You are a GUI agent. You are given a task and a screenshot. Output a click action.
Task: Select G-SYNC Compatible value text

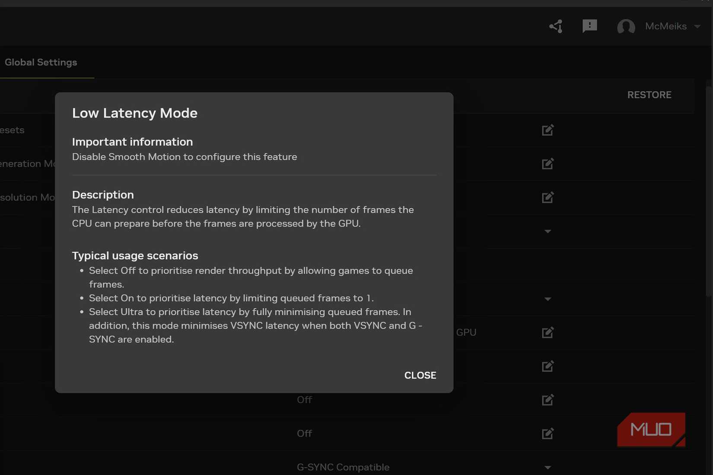[343, 467]
